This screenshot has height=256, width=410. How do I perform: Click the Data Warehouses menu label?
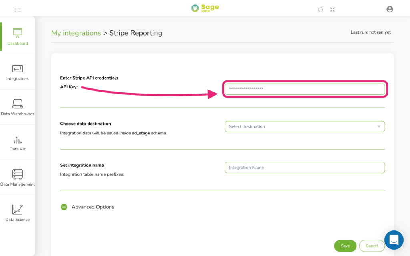[x=18, y=114]
